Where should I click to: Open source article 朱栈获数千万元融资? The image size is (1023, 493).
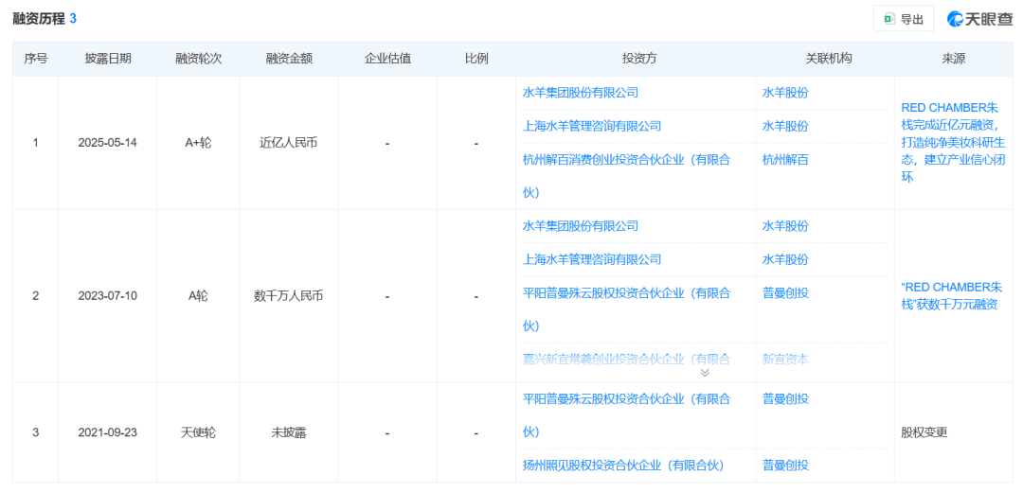pos(953,295)
